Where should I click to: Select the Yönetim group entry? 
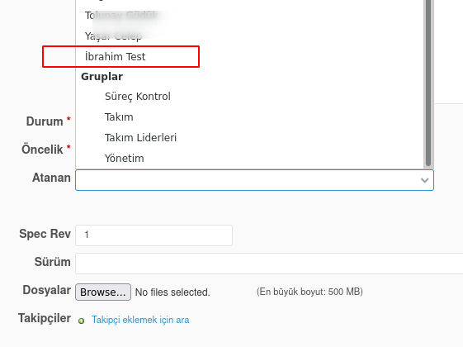tap(125, 158)
